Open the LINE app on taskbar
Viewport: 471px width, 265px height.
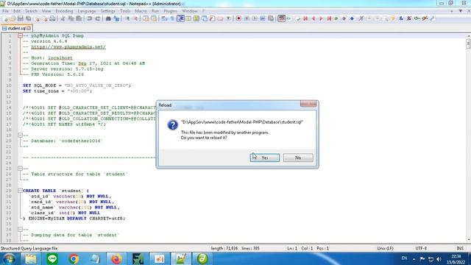coord(52,258)
